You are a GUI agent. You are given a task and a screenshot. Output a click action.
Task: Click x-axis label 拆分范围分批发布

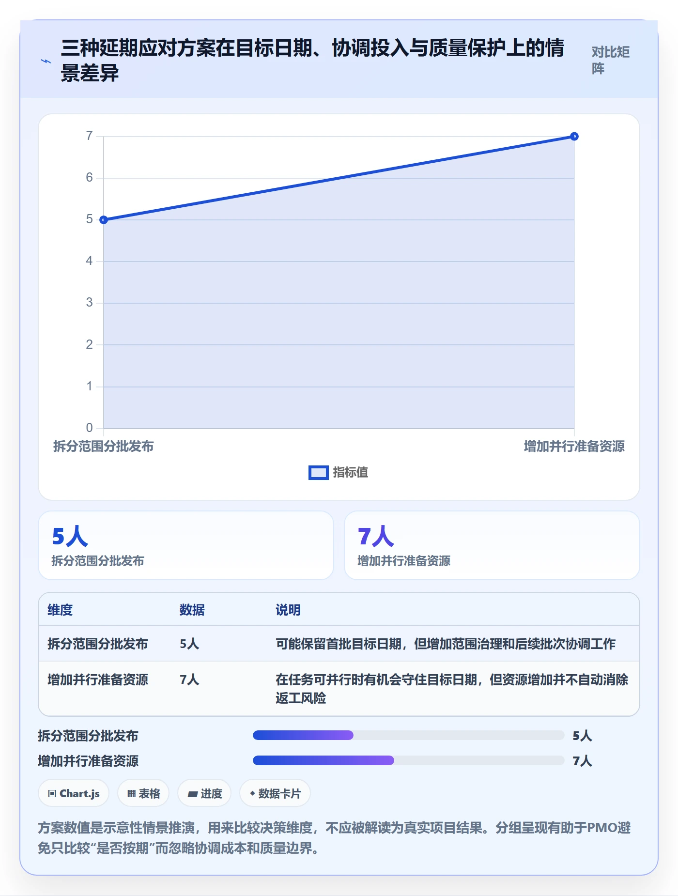[103, 446]
